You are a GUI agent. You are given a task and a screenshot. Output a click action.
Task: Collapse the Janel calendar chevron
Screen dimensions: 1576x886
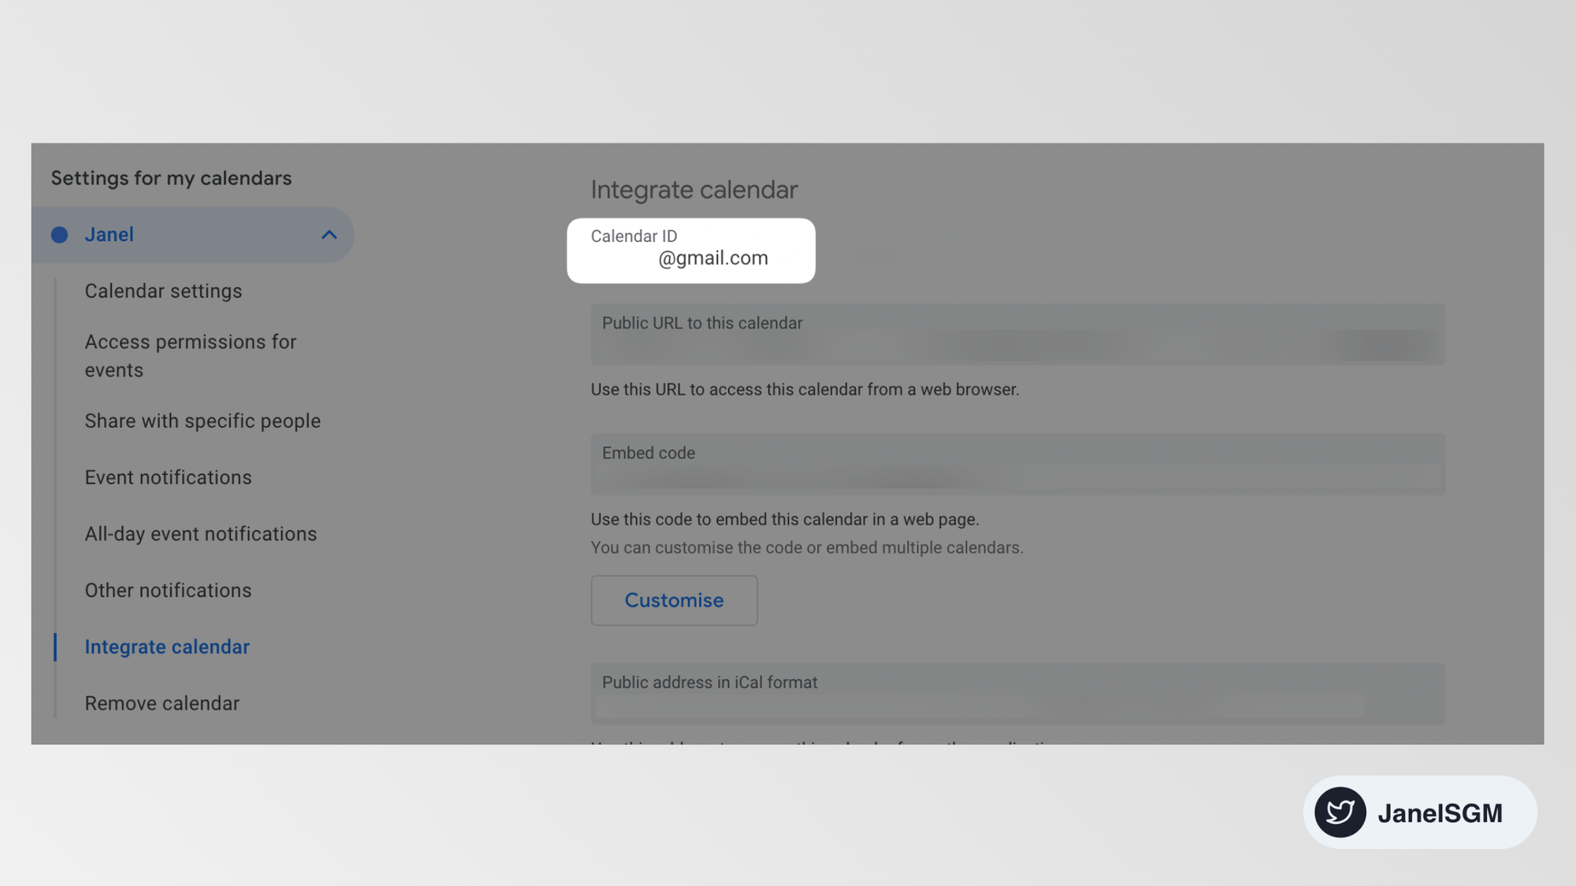pyautogui.click(x=329, y=235)
